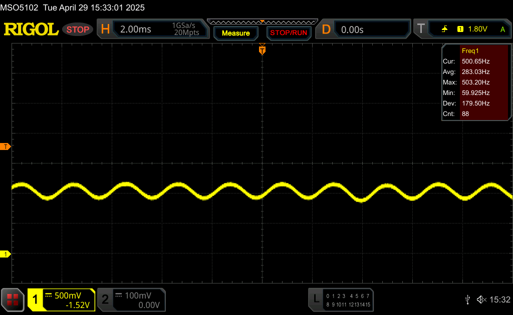The image size is (513, 315).
Task: Click the orange trigger position marker at top
Action: (x=262, y=50)
